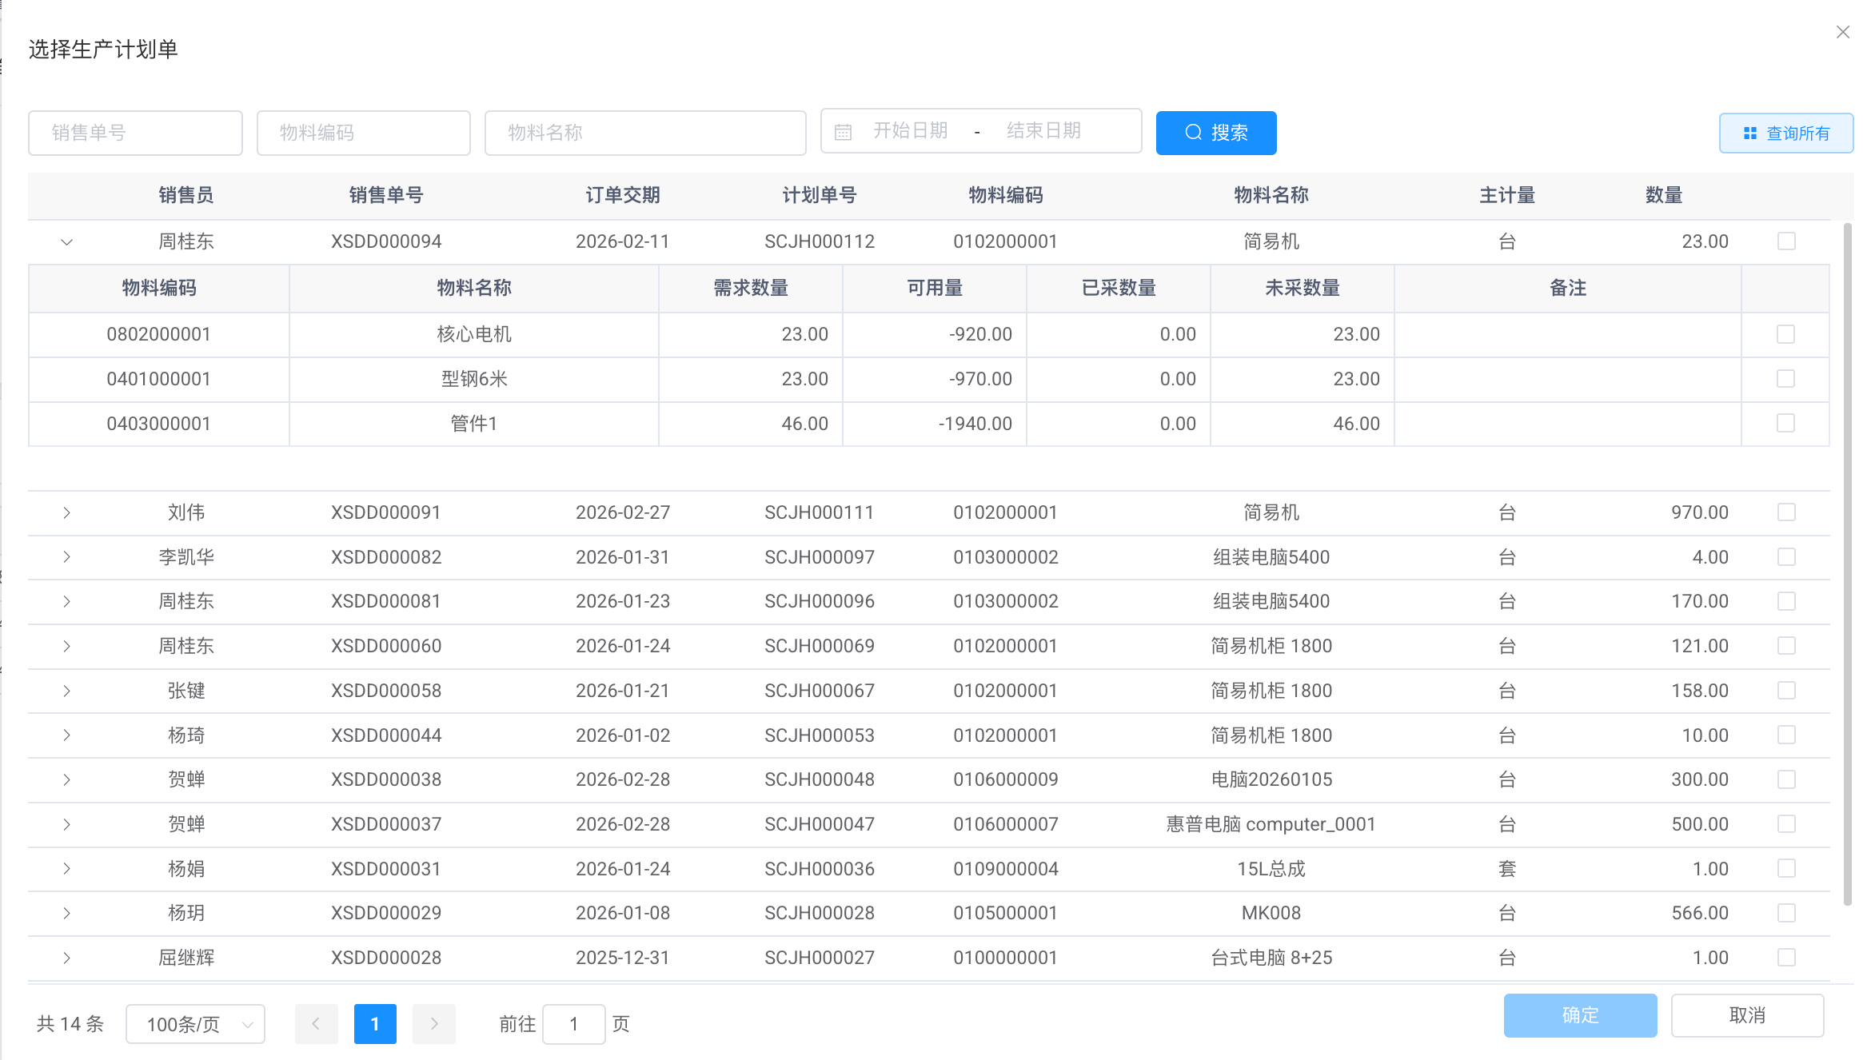
Task: Expand the 杨娟 XSDD000031 row
Action: (x=66, y=869)
